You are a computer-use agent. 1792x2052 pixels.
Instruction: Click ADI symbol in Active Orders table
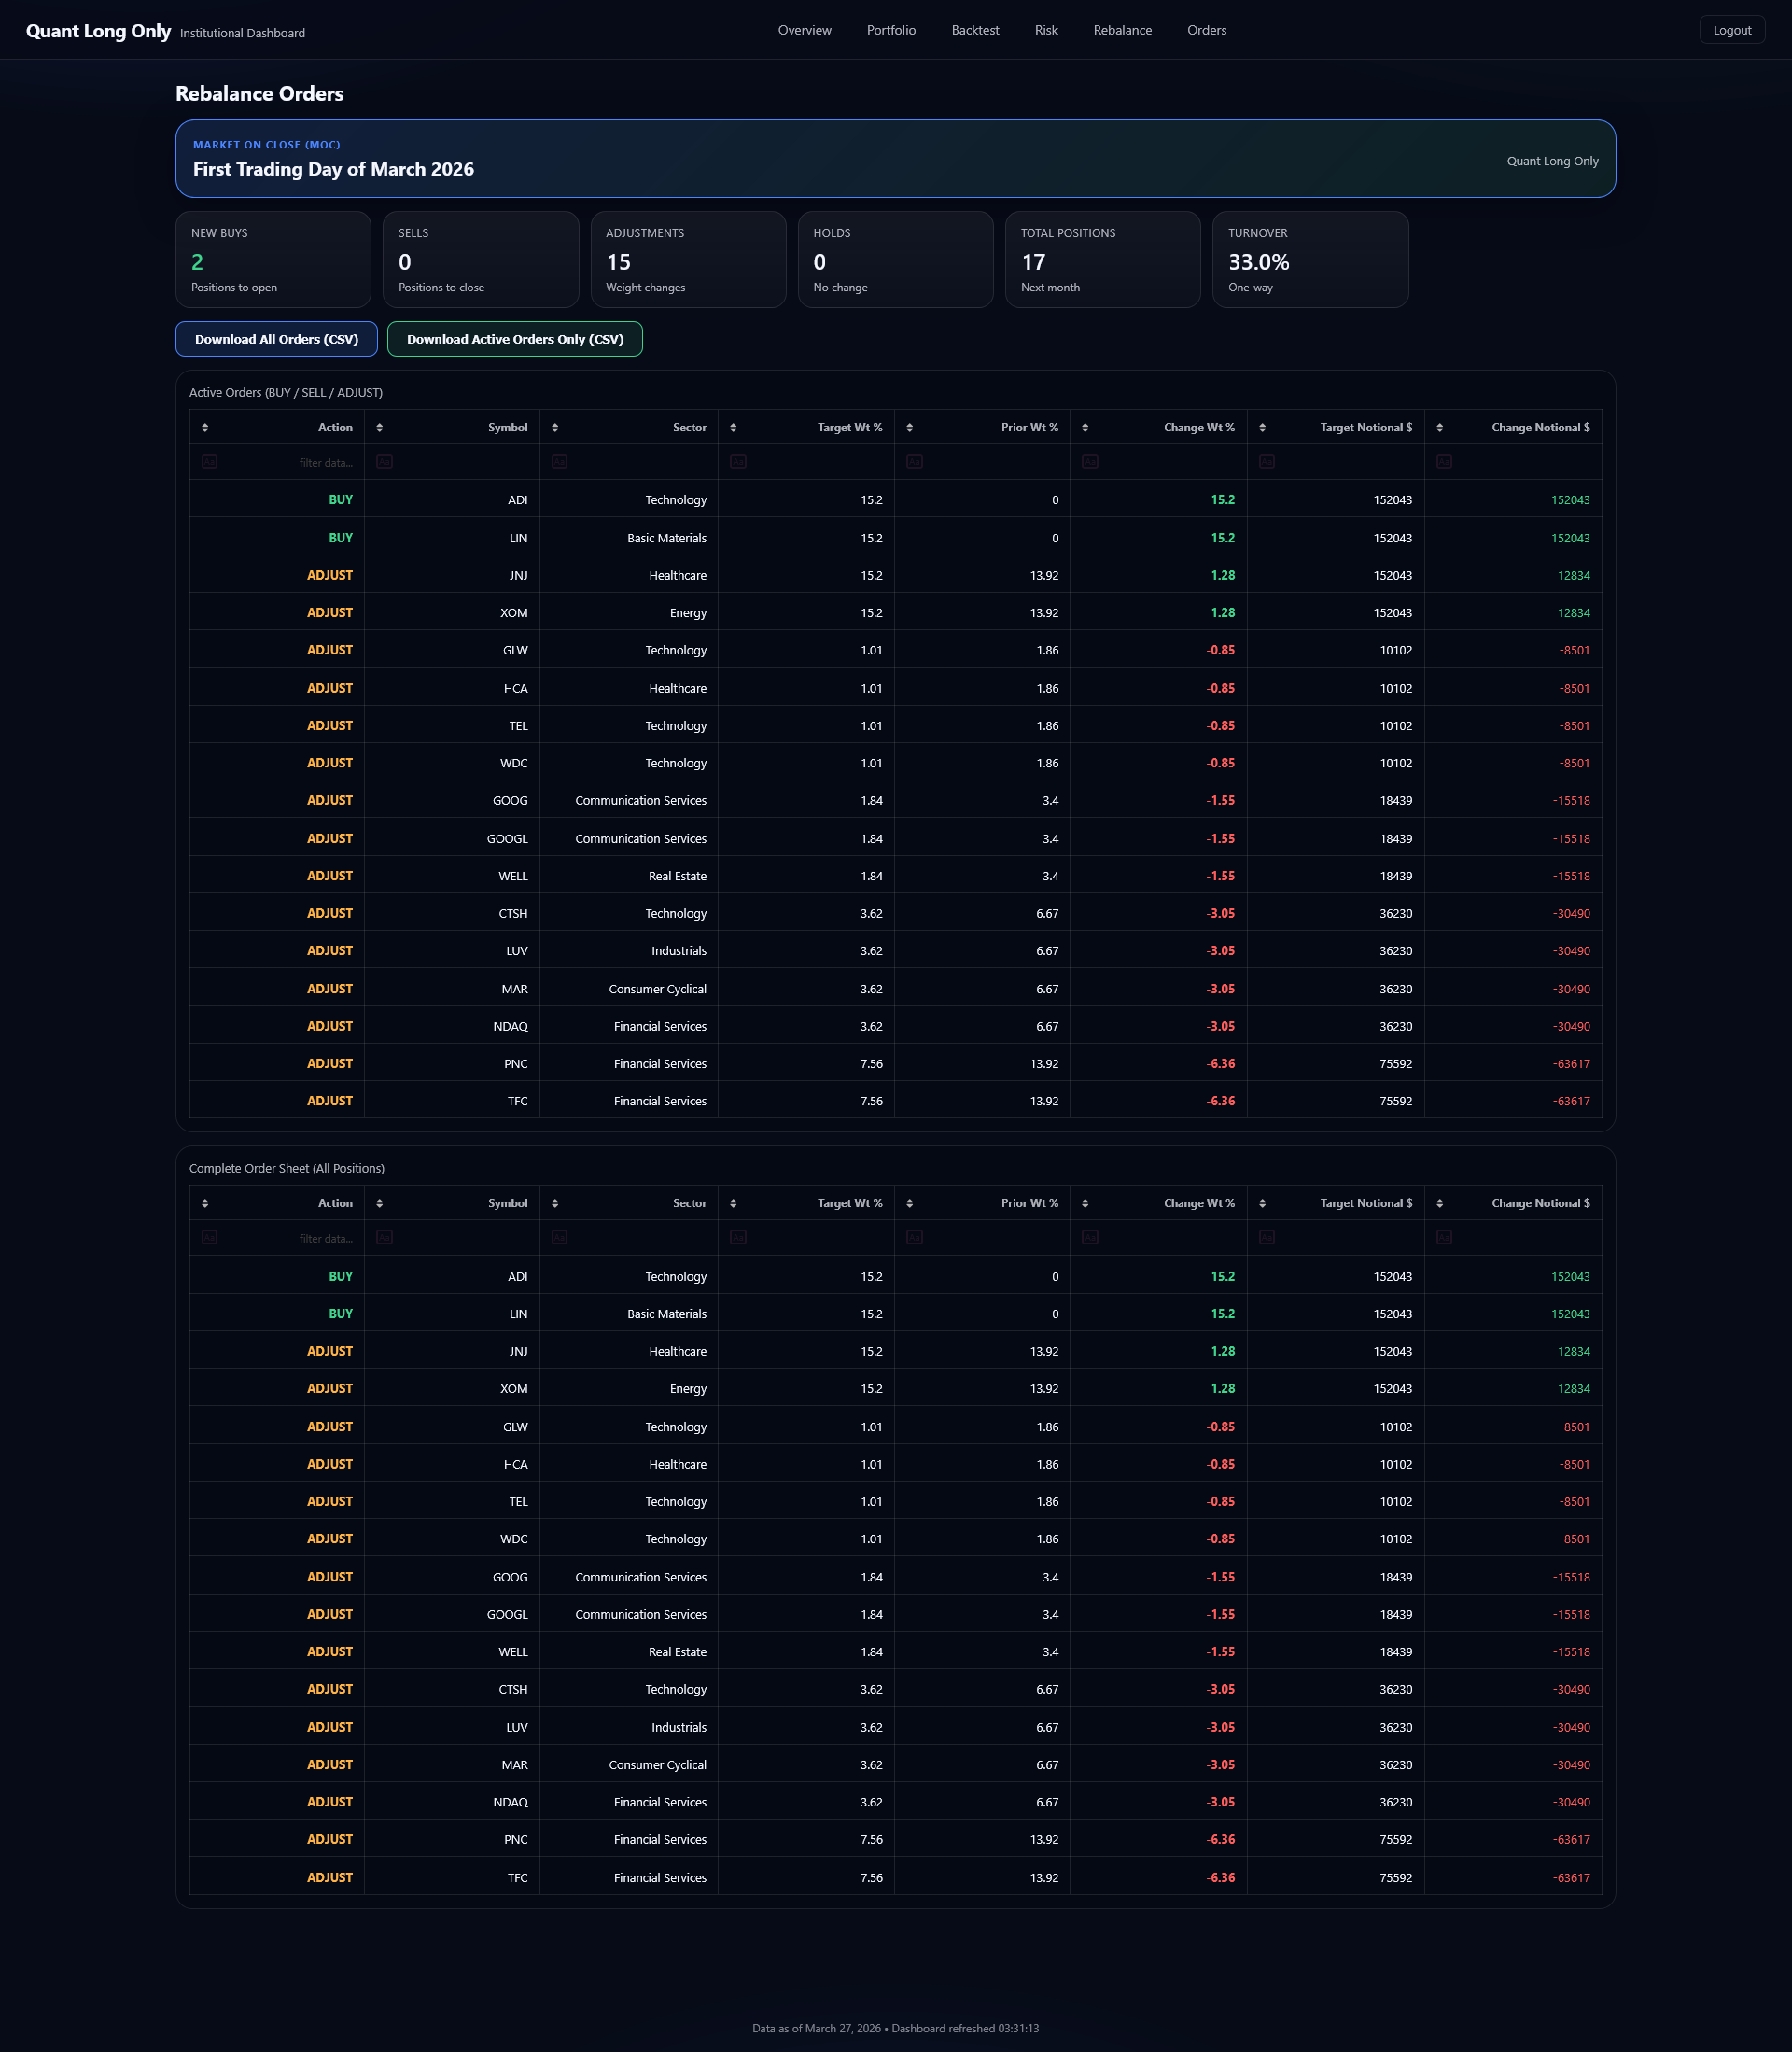coord(517,500)
